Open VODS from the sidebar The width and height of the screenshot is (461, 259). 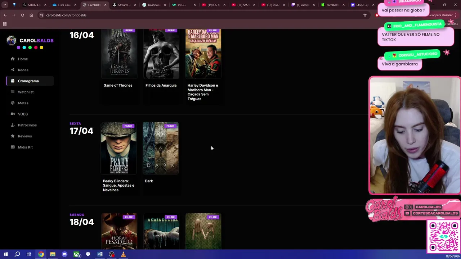[30, 114]
